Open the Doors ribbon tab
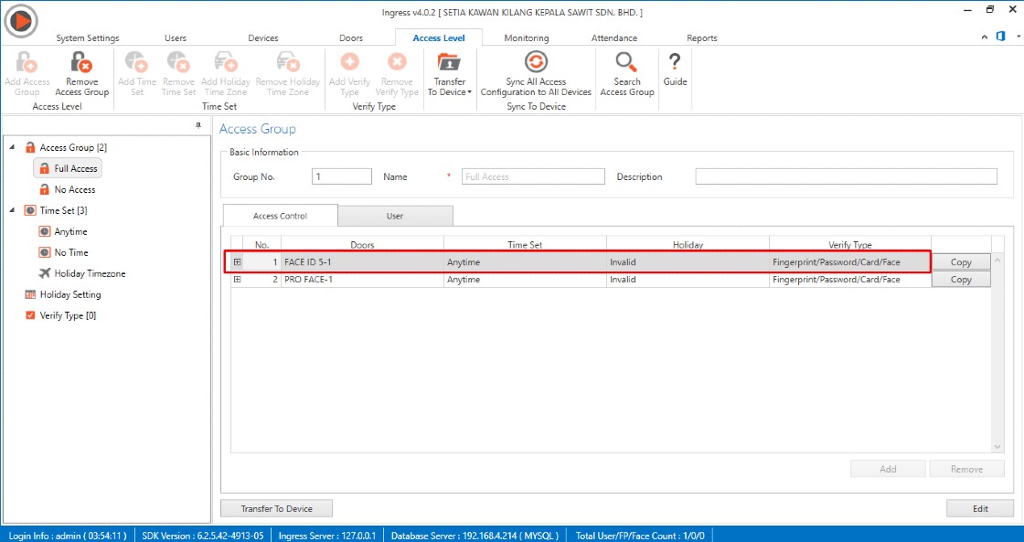Viewport: 1024px width, 542px height. 351,37
